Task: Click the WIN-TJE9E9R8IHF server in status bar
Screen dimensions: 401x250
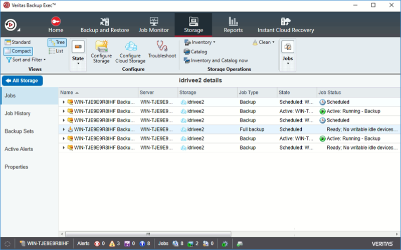Action: pyautogui.click(x=44, y=243)
